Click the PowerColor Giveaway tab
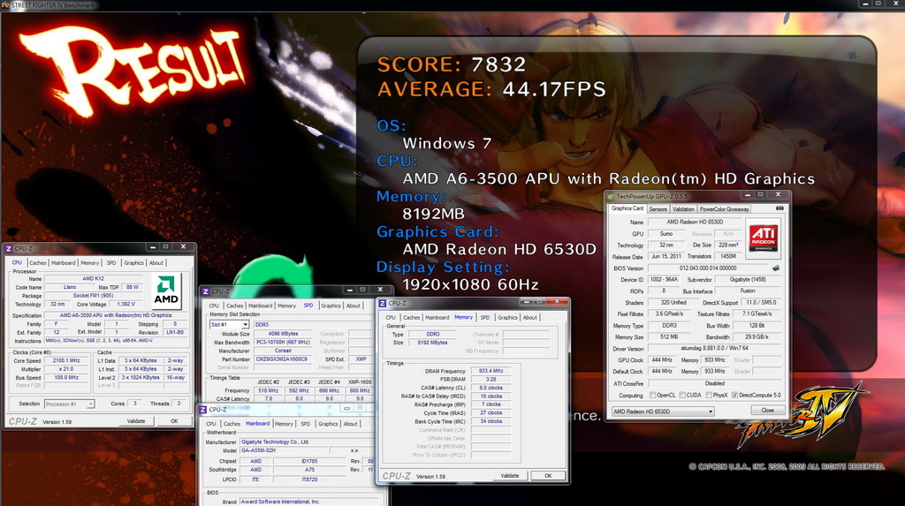This screenshot has height=506, width=905. tap(725, 209)
